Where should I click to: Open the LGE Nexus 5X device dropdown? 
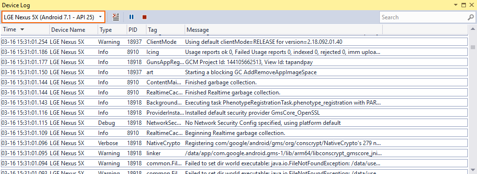[x=53, y=17]
